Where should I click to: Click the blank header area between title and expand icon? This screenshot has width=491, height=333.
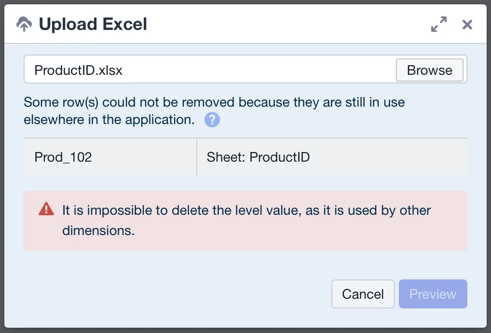[x=288, y=24]
